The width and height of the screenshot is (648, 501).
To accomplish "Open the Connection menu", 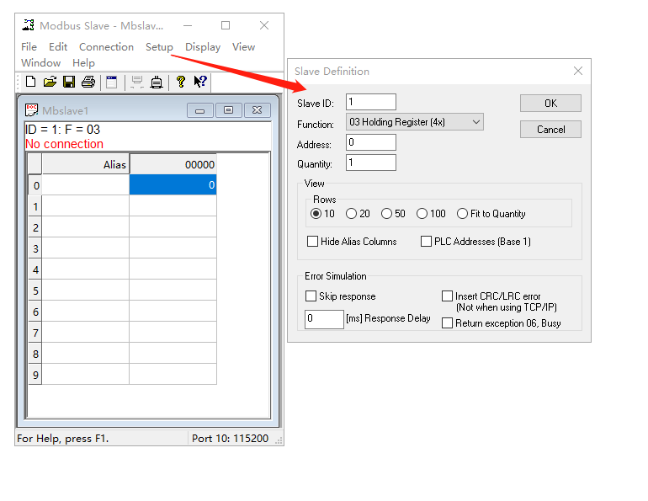I will pos(106,47).
